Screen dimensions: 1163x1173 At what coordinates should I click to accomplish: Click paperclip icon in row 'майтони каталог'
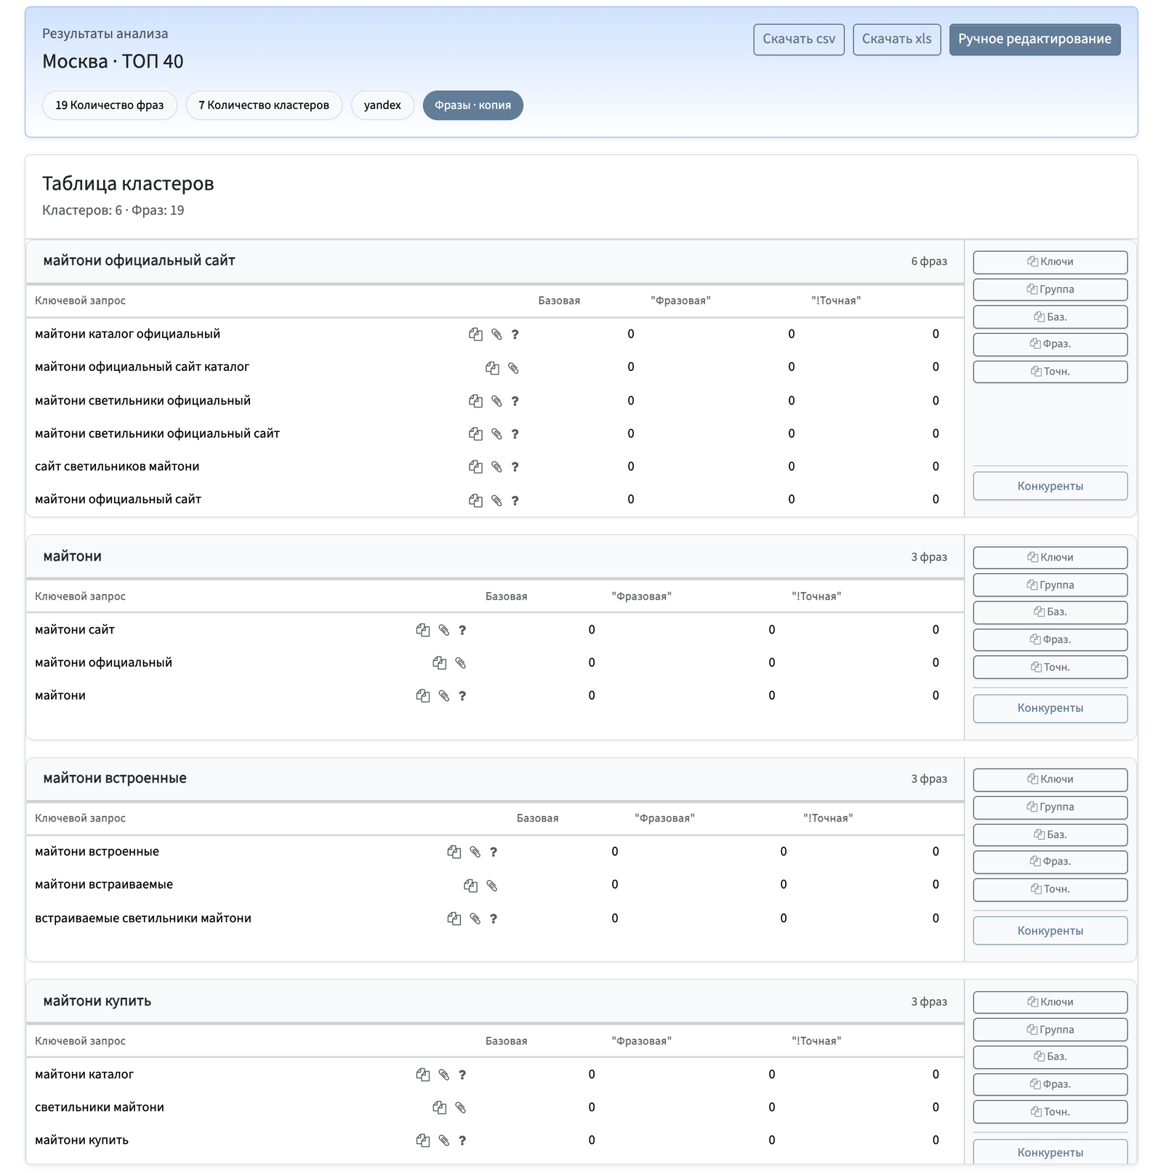443,1075
